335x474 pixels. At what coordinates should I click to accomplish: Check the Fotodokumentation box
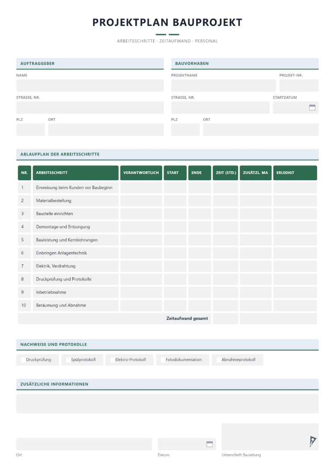pos(163,360)
